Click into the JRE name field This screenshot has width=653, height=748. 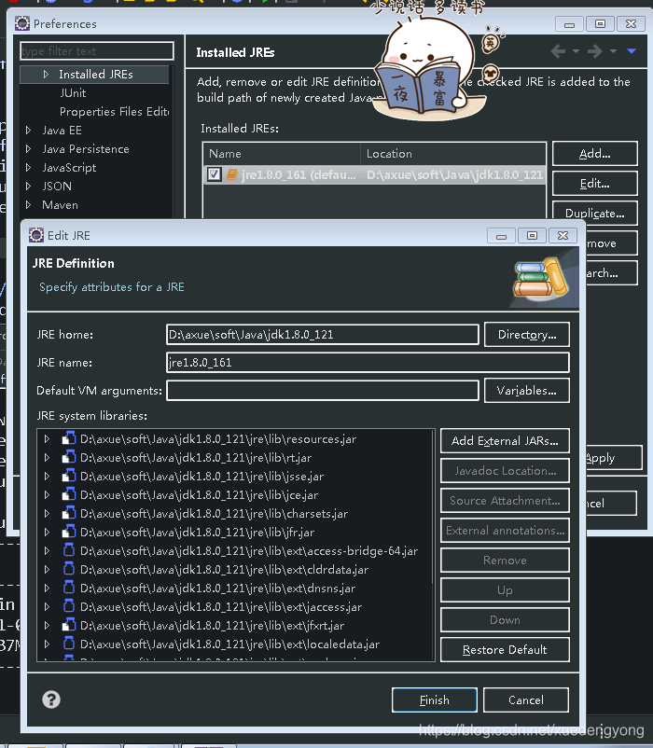pyautogui.click(x=368, y=362)
